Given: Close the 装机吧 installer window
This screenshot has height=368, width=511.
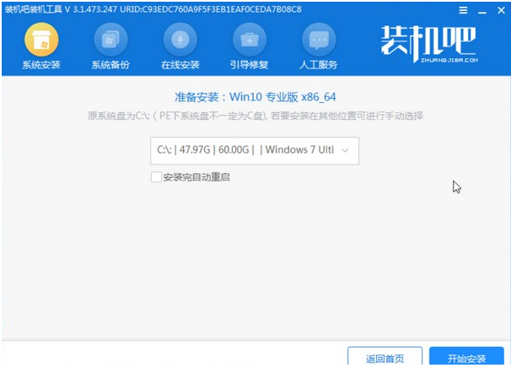Looking at the screenshot, I should tap(500, 9).
